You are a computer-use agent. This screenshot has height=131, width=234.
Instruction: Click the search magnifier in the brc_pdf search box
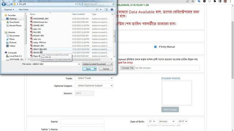coord(113,4)
